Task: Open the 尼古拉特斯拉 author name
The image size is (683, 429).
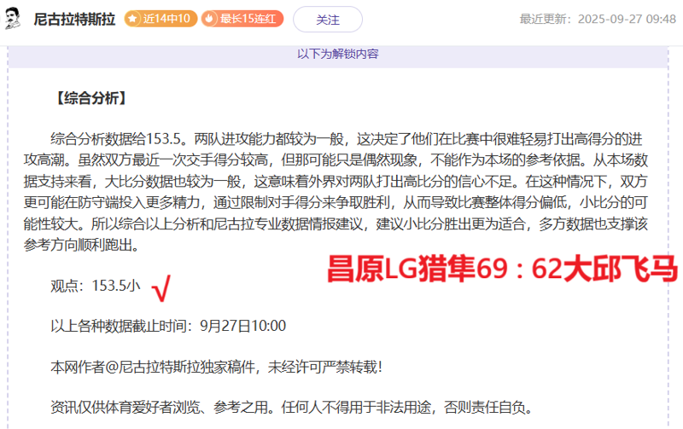Action: 76,19
